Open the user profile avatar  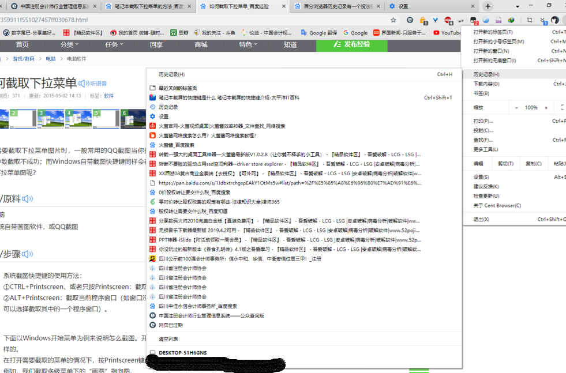coord(555,20)
